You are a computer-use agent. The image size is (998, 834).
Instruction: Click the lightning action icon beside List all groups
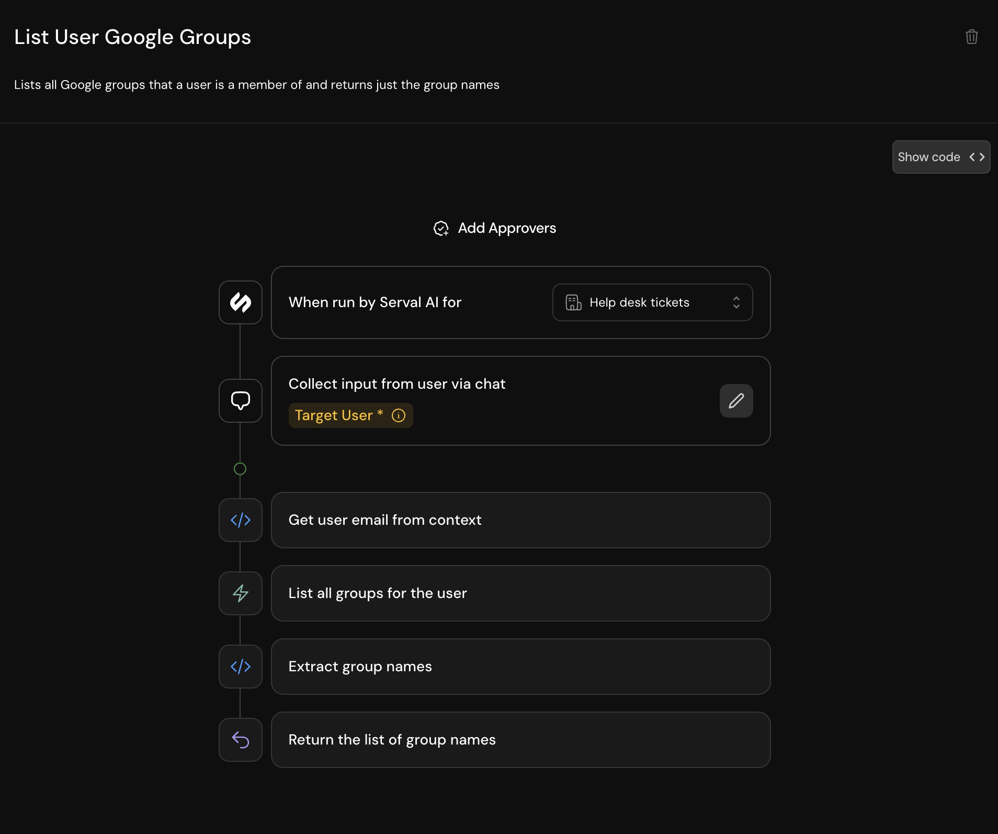coord(240,593)
